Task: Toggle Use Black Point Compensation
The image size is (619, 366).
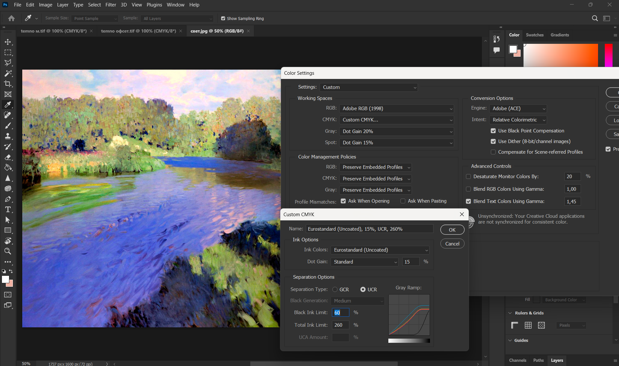Action: click(493, 131)
